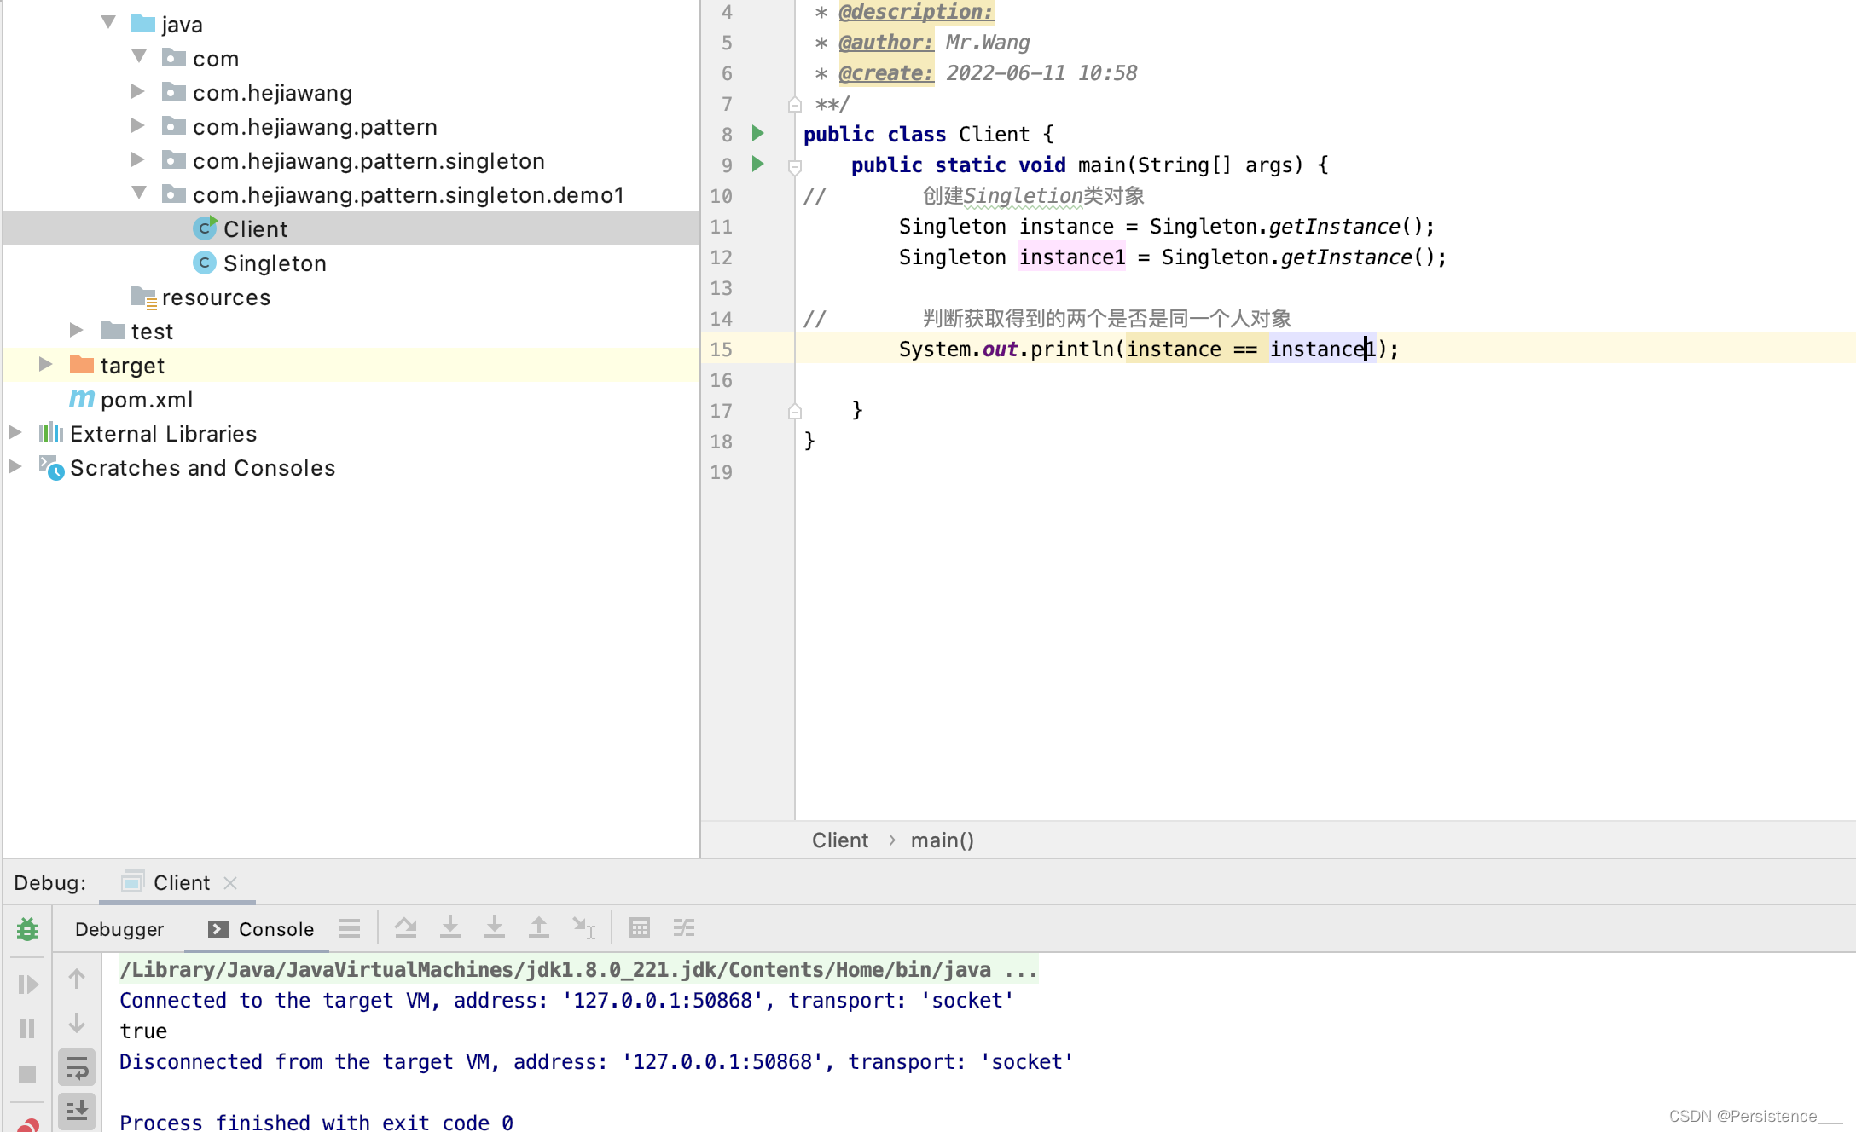Expand External Libraries node
Image resolution: width=1856 pixels, height=1132 pixels.
(15, 432)
